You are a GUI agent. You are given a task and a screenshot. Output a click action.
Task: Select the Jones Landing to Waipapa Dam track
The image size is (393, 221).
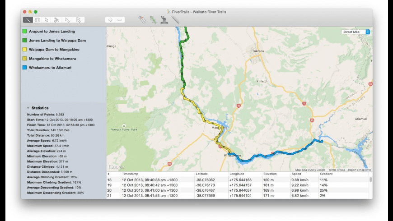click(x=57, y=40)
